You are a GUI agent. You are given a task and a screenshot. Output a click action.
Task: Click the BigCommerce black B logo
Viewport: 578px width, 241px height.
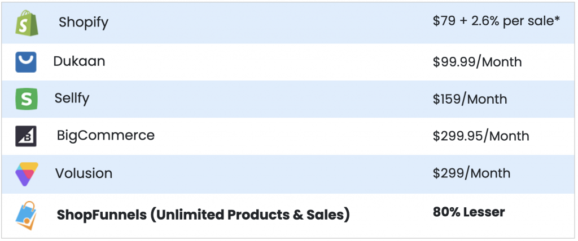[26, 136]
